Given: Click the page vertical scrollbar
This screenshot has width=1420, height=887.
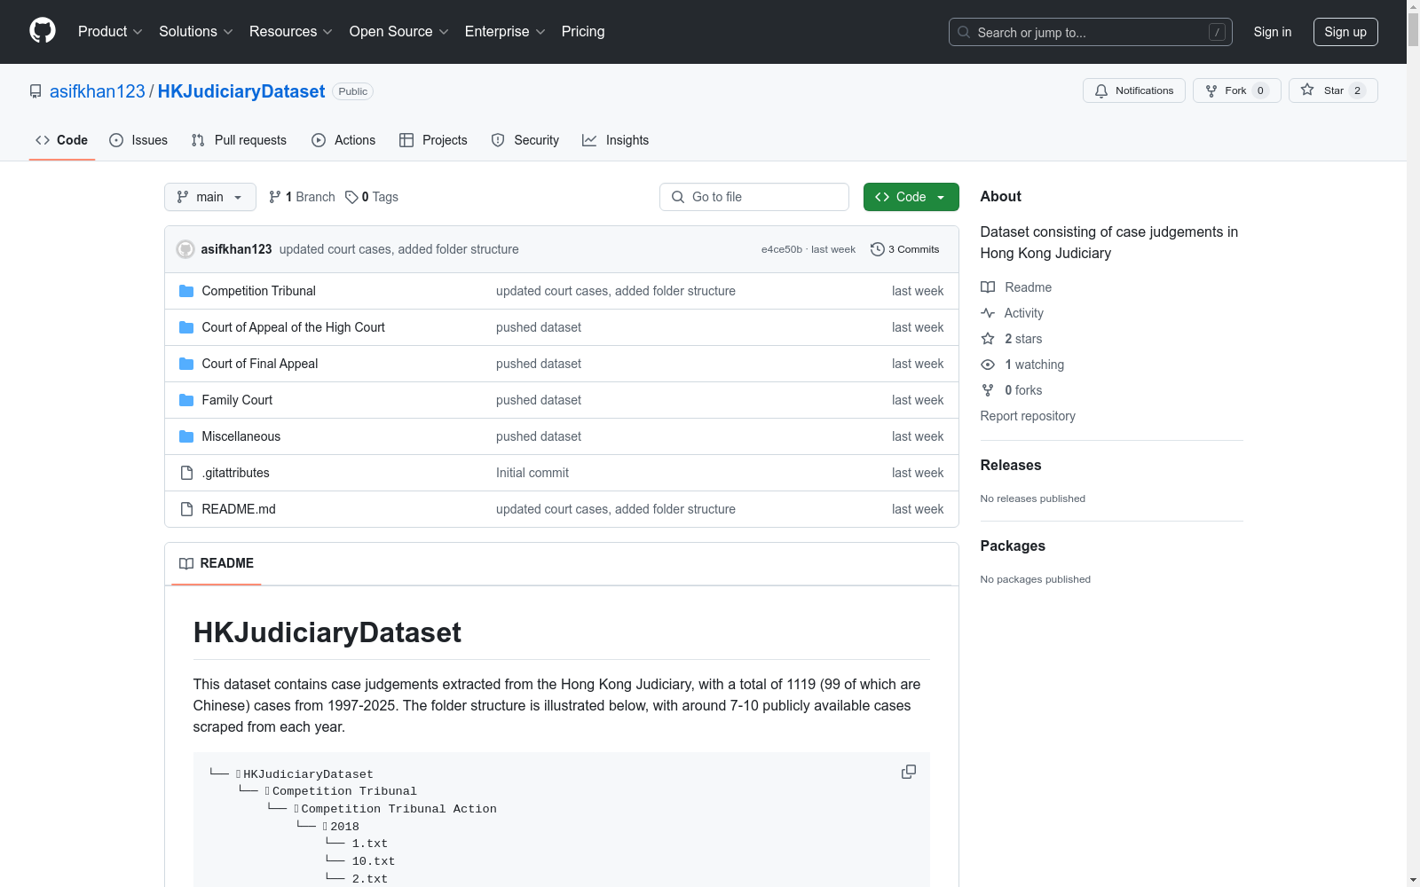Looking at the screenshot, I should click(1413, 443).
